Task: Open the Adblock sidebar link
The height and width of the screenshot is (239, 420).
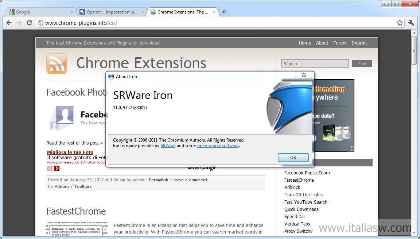Action: (x=292, y=187)
